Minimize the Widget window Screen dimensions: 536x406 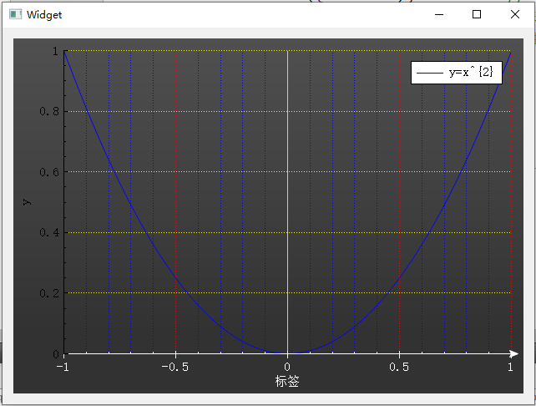pyautogui.click(x=439, y=14)
